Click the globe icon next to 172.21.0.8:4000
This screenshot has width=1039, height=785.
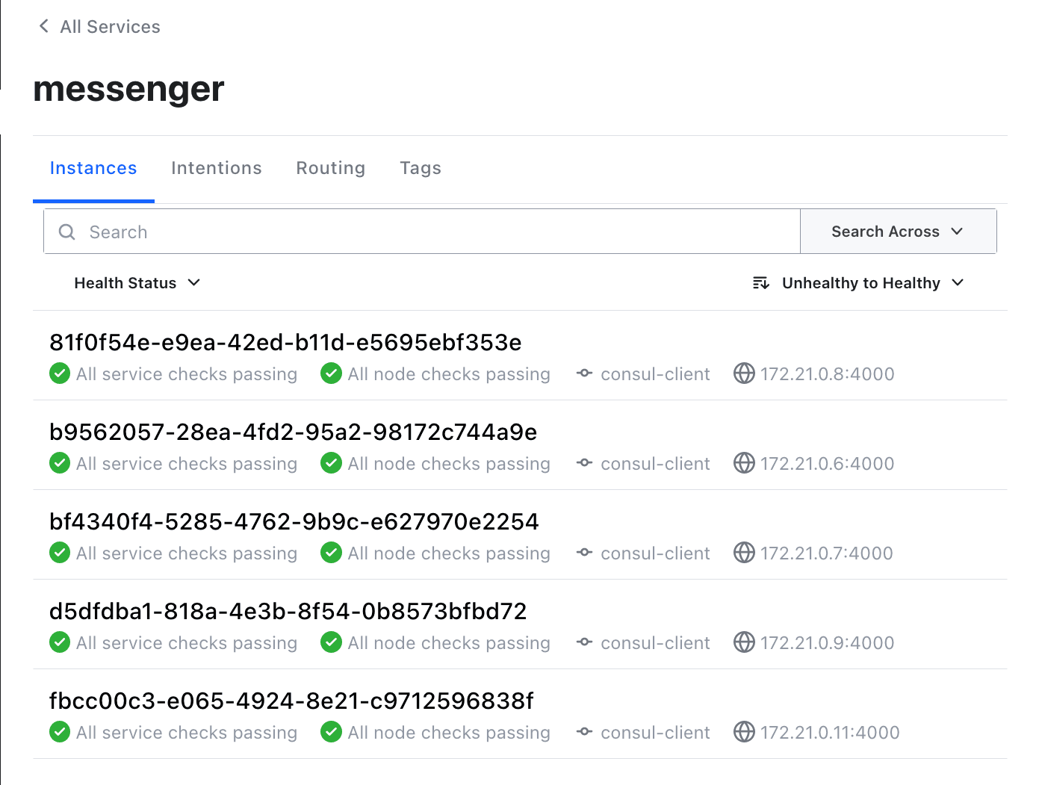pyautogui.click(x=744, y=373)
